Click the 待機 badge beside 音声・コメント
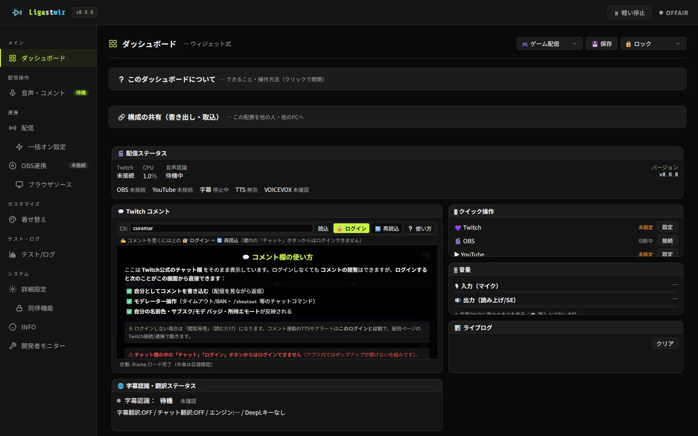This screenshot has height=436, width=698. tap(81, 93)
